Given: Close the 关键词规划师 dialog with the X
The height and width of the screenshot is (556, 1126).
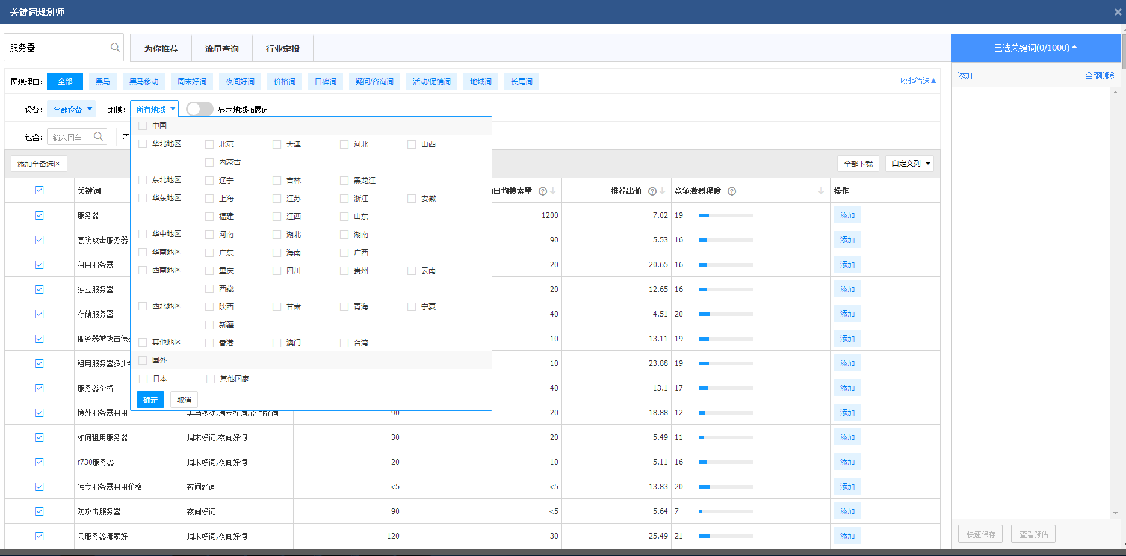Looking at the screenshot, I should (x=1118, y=12).
